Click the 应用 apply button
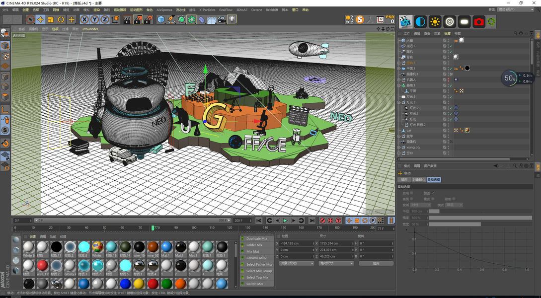 coord(376,263)
